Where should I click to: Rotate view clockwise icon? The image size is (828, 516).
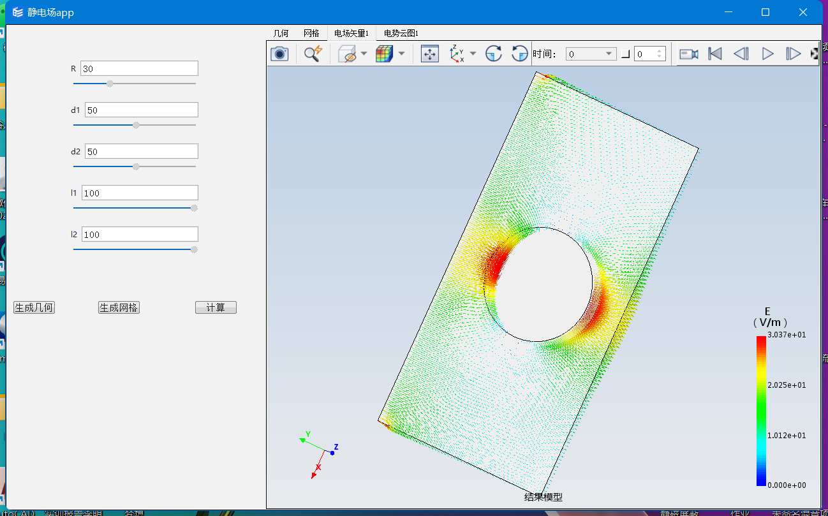493,54
